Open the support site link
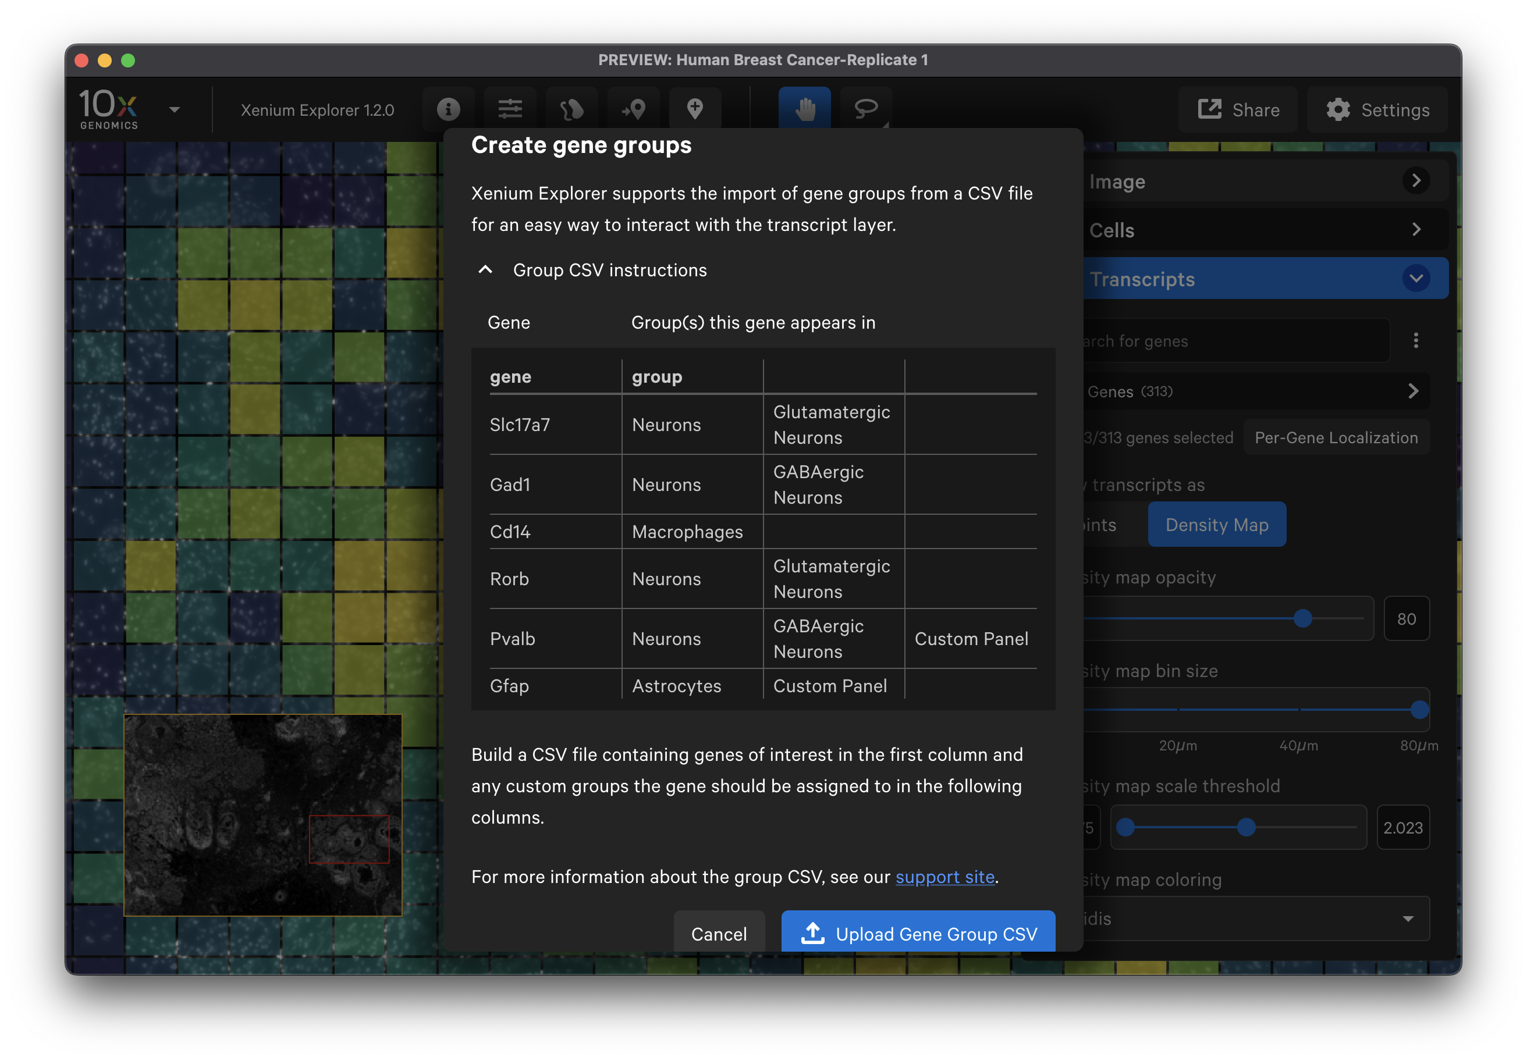 pos(944,877)
